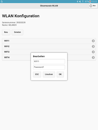Tap the muted sound status icon
98x130 pixels.
pos(80,2)
